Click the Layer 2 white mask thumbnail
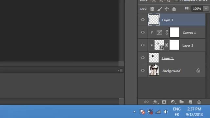Image resolution: width=210 pixels, height=118 pixels. [x=174, y=45]
